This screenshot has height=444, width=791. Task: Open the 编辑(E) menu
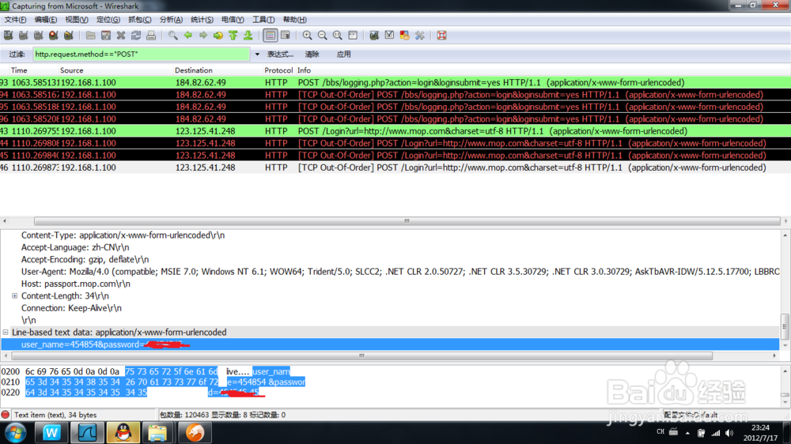45,20
